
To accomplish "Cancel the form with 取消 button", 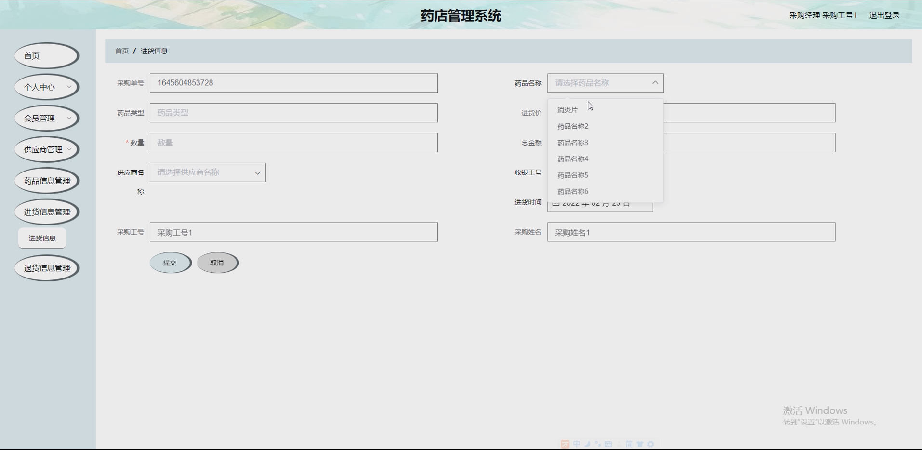I will point(218,263).
